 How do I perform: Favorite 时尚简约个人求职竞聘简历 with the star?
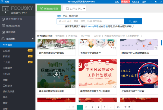click(156, 48)
